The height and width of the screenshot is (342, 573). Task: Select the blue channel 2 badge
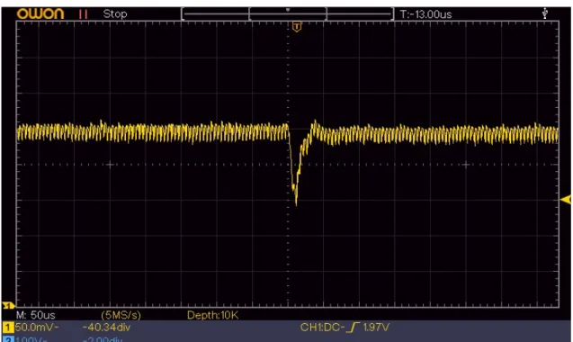pos(8,339)
